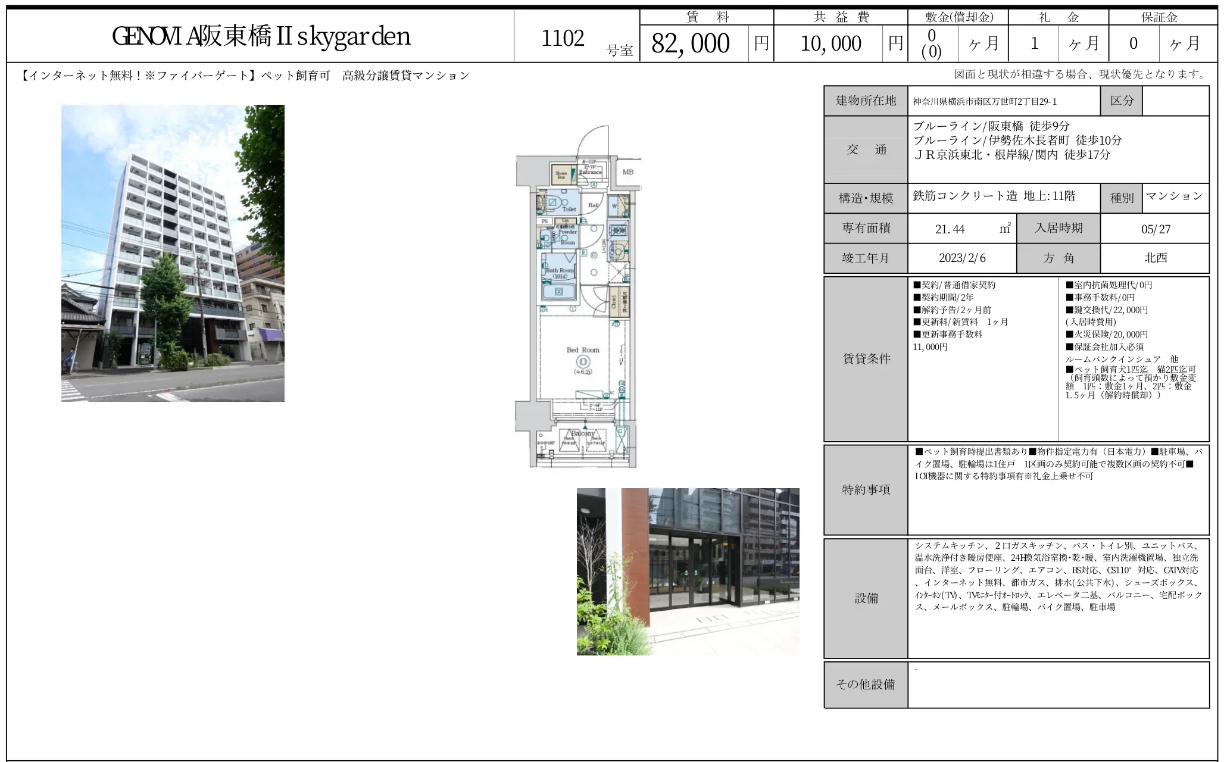This screenshot has width=1224, height=762.
Task: Click the 図面と現状が相違する場合 notice
Action: tap(1081, 74)
